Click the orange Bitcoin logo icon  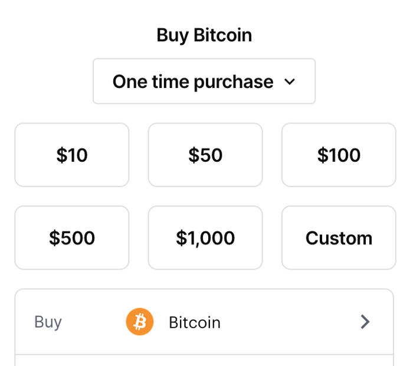pyautogui.click(x=140, y=322)
